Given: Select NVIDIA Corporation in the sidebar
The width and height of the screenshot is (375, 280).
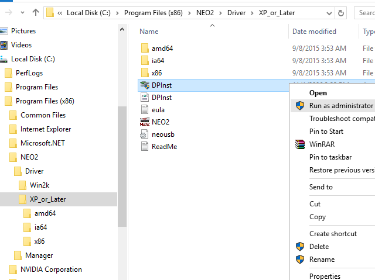Looking at the screenshot, I should 51,269.
